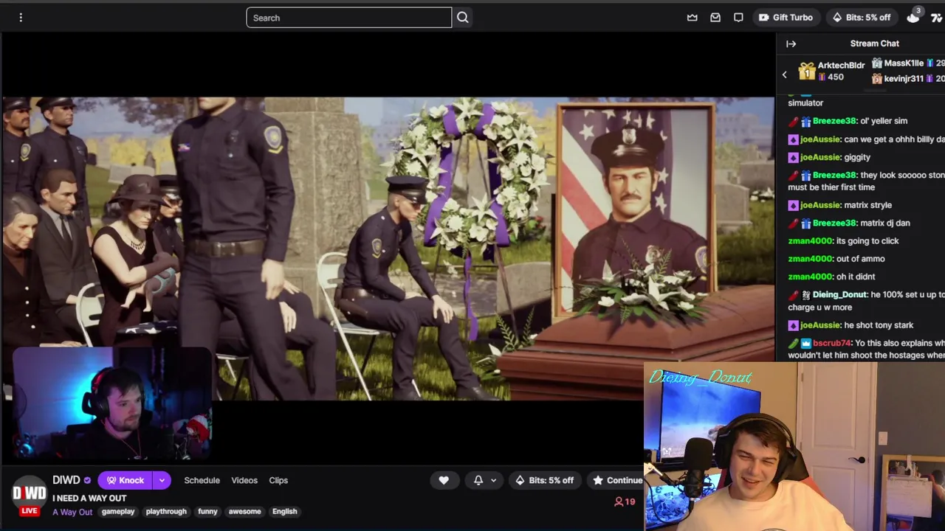Image resolution: width=945 pixels, height=531 pixels.
Task: Click the notification bell icon
Action: coord(478,481)
